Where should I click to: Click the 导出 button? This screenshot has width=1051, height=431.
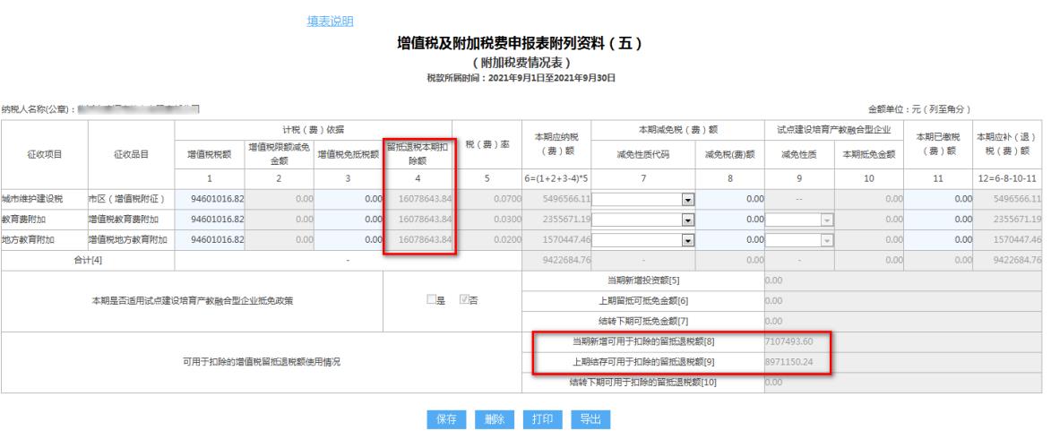(590, 418)
